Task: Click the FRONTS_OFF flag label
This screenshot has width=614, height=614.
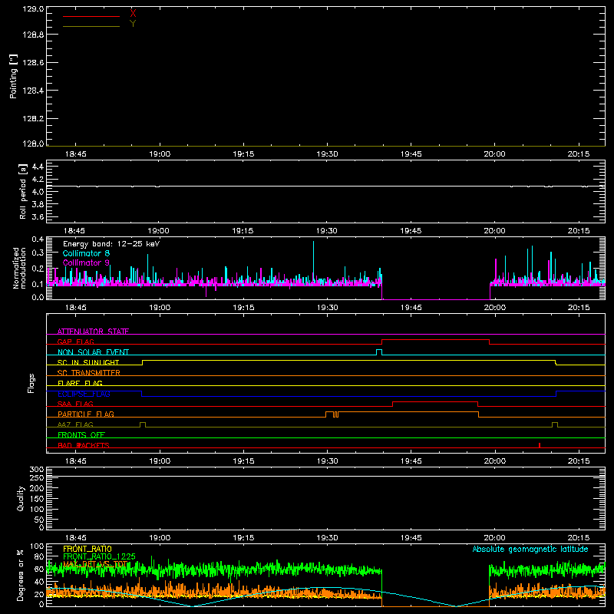Action: coord(81,434)
